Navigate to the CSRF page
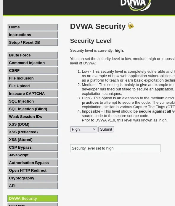The width and height of the screenshot is (175, 206). click(33, 71)
